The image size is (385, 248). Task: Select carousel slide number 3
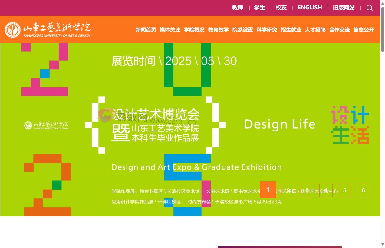click(x=307, y=190)
